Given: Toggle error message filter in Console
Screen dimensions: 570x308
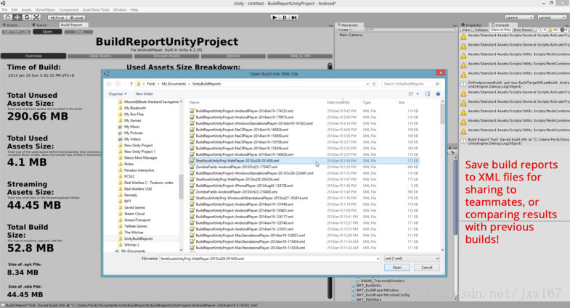Looking at the screenshot, I should point(563,30).
